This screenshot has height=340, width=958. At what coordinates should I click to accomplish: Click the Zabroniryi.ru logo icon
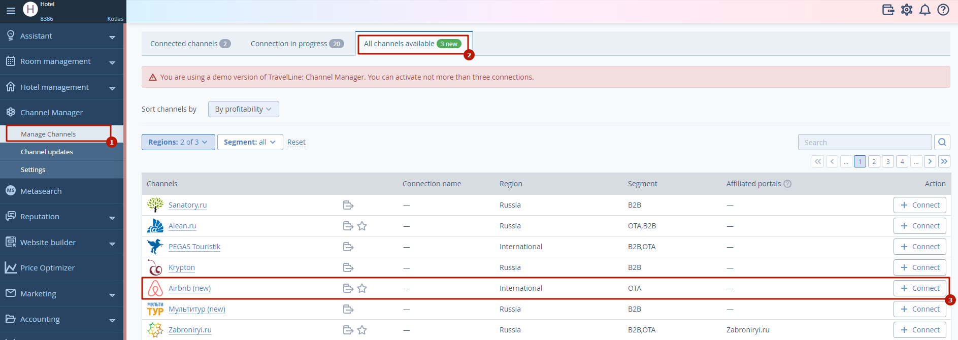pos(155,330)
